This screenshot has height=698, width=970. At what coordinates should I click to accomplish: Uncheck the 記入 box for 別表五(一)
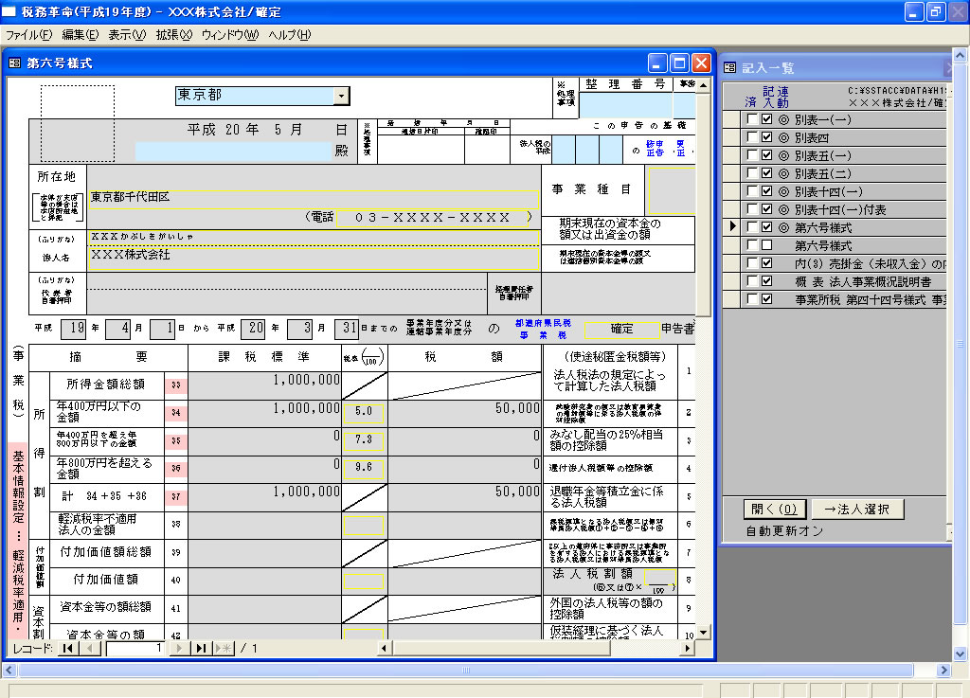[767, 155]
